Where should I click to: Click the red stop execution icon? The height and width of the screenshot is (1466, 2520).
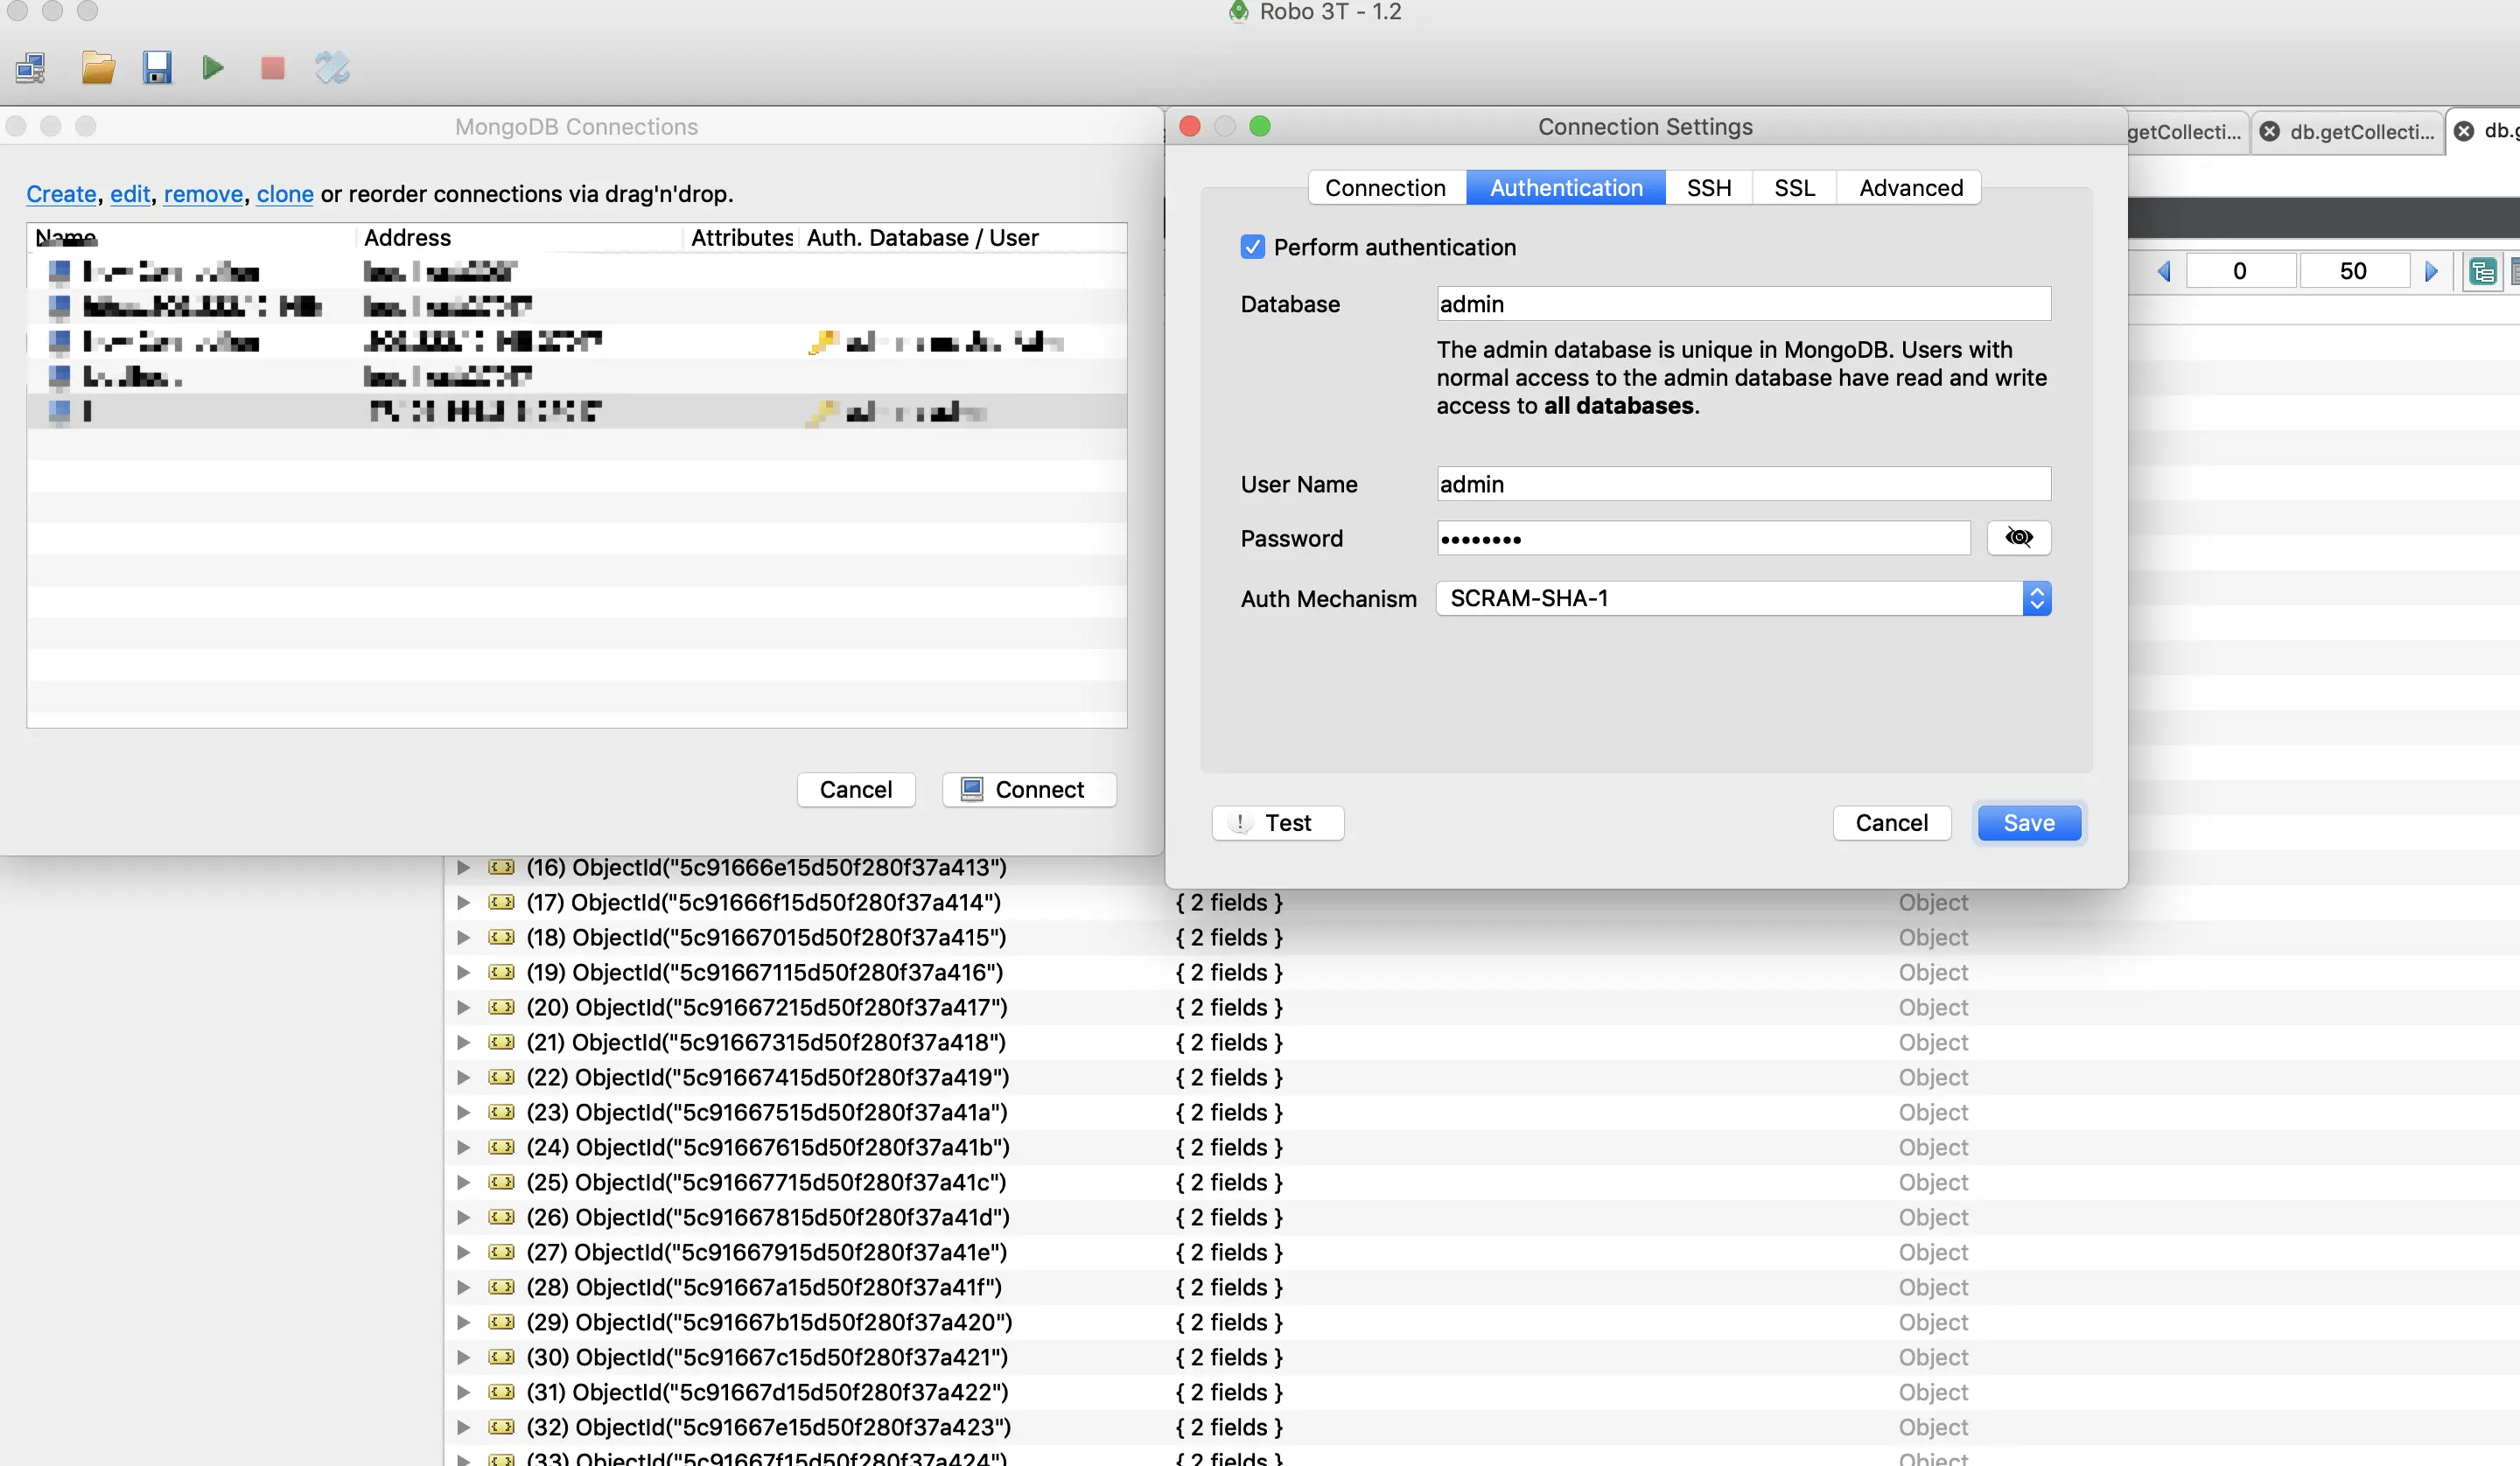tap(272, 68)
